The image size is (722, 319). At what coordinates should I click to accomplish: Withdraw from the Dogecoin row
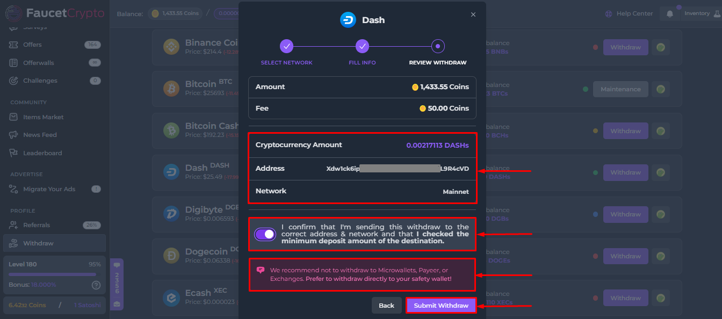(x=625, y=256)
